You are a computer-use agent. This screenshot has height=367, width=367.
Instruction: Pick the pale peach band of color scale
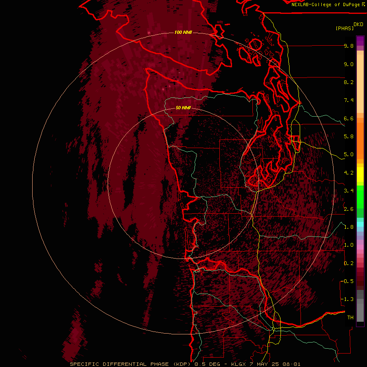pos(360,84)
